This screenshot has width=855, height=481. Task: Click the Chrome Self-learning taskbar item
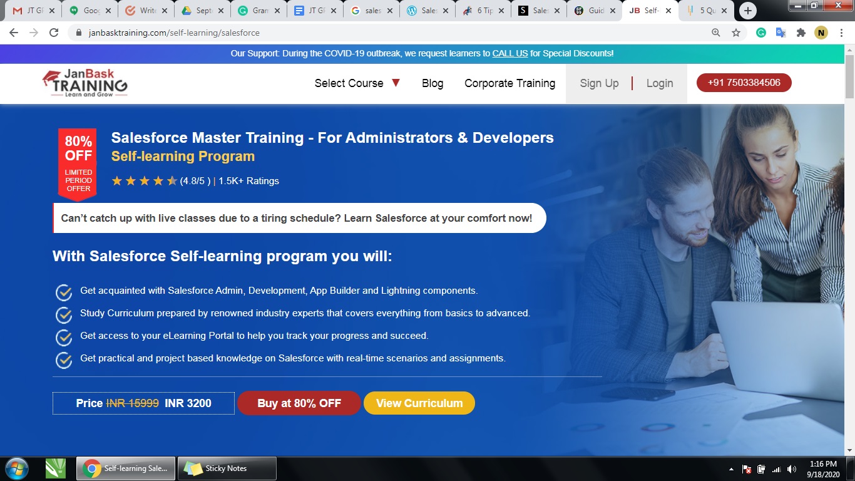coord(126,468)
